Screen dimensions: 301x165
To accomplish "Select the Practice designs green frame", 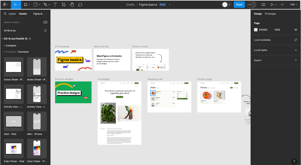I will (x=73, y=92).
